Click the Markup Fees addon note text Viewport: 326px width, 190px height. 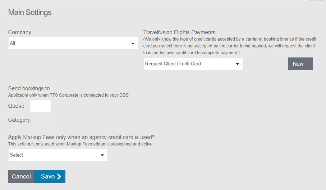point(80,144)
